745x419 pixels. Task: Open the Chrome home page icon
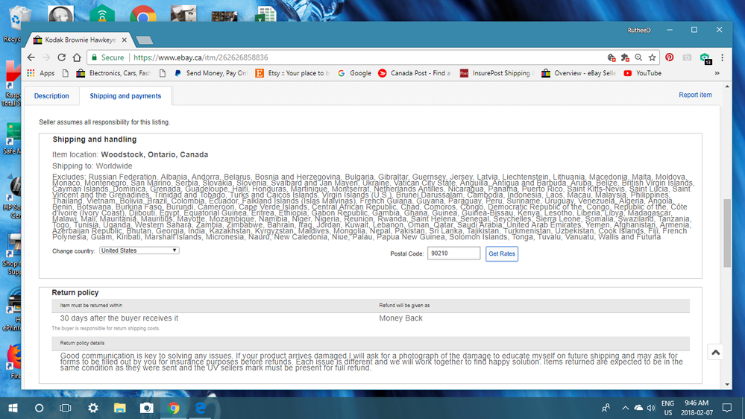[x=77, y=57]
